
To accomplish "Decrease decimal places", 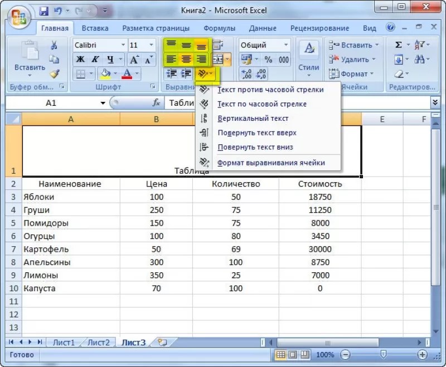I will 261,74.
